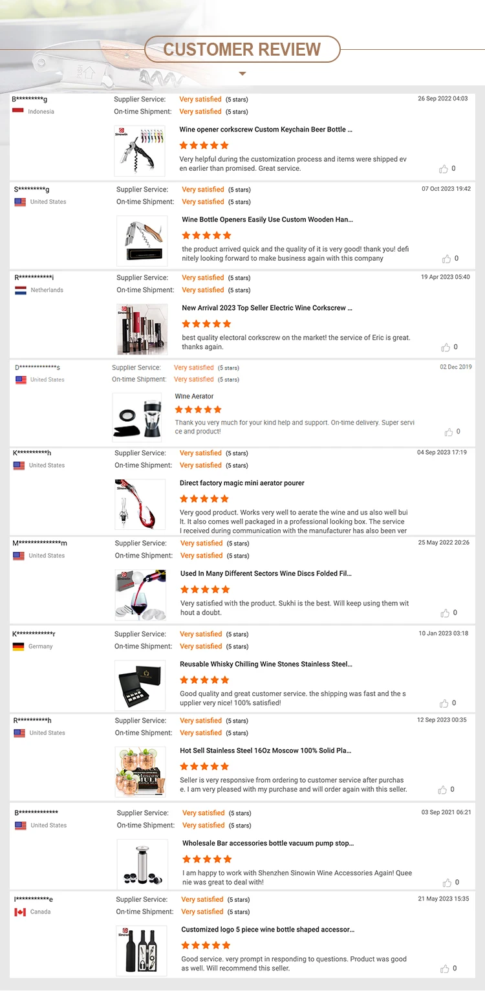Like the Moscow mule mug review
485x995 pixels.
tap(443, 790)
